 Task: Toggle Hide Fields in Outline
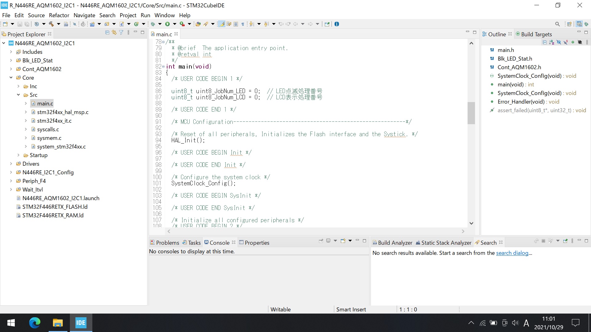(559, 42)
